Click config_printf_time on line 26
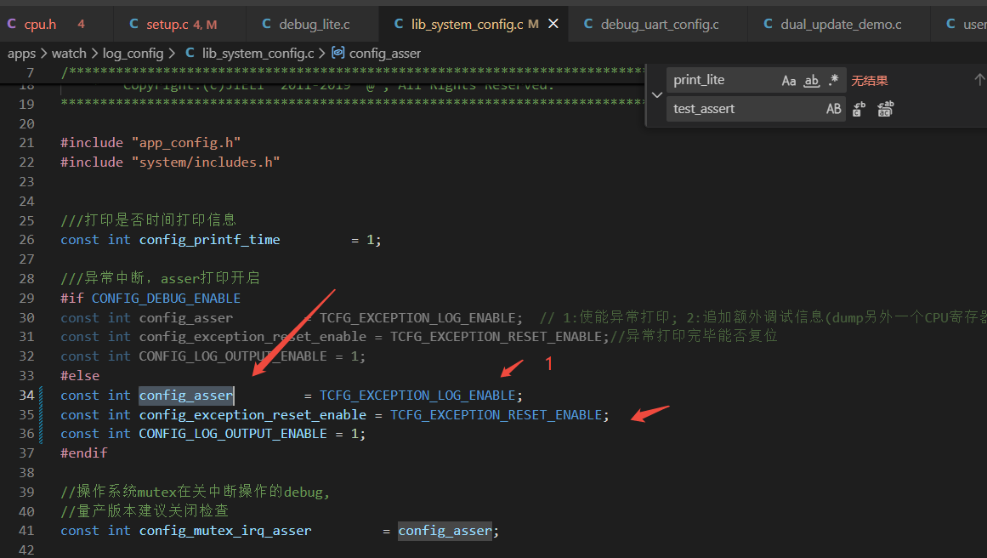The image size is (987, 558). [210, 240]
